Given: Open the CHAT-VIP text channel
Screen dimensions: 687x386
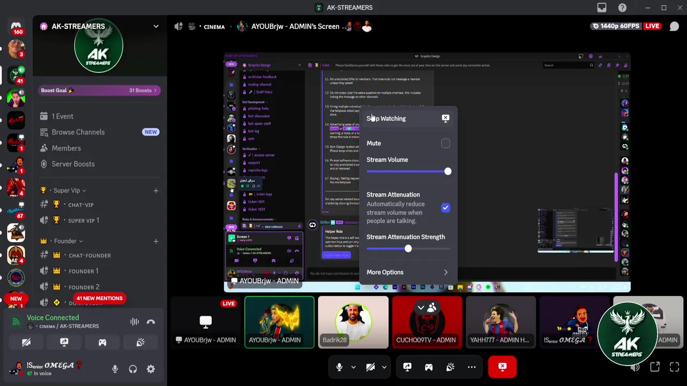Looking at the screenshot, I should pos(99,205).
